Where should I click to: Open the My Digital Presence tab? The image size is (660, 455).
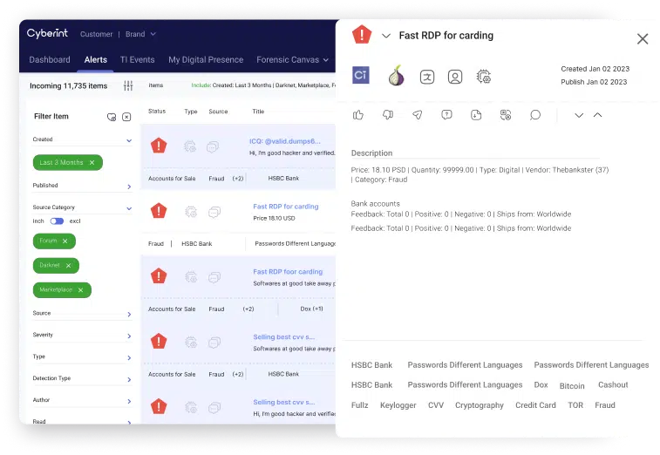click(x=206, y=60)
